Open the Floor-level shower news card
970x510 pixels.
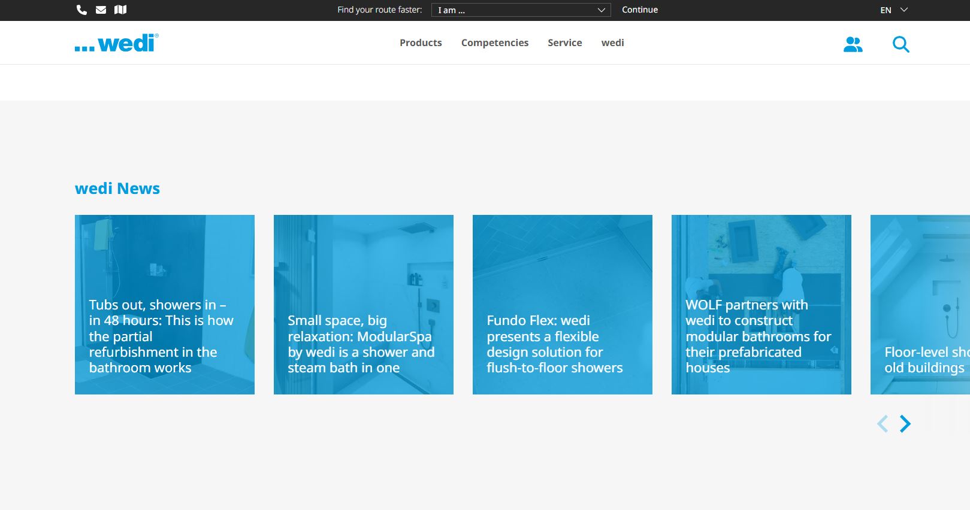[x=920, y=305]
